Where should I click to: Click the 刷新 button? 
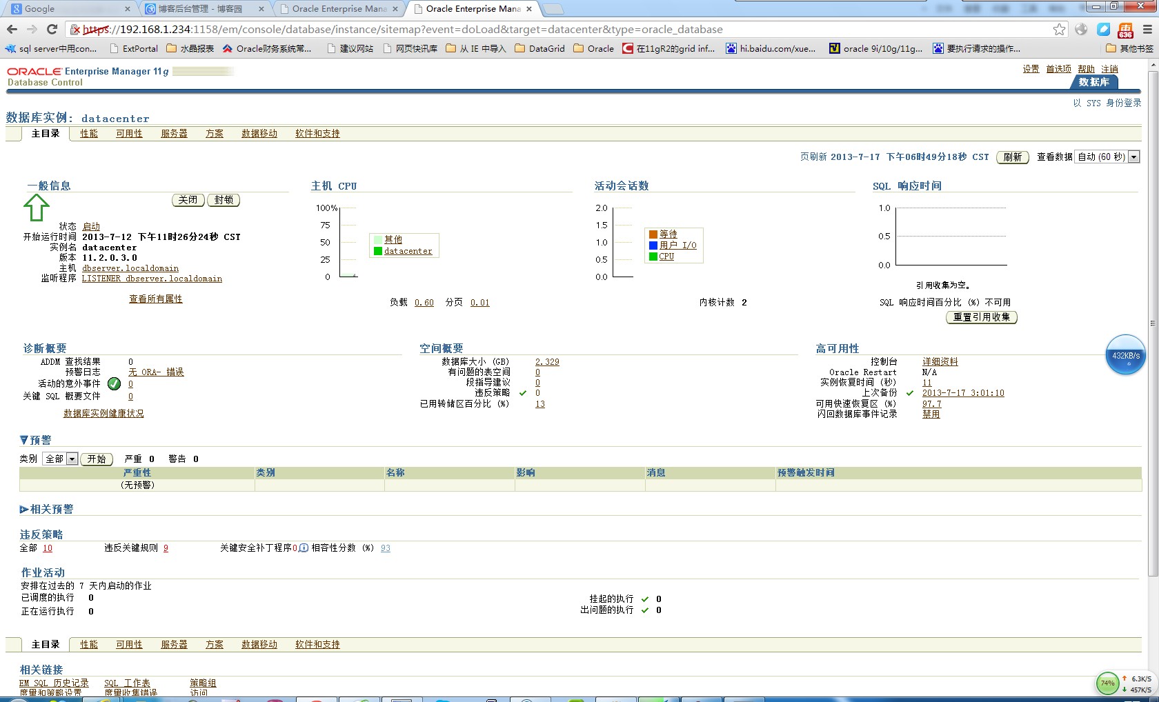[x=1012, y=157]
